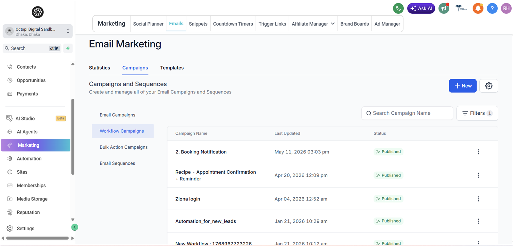Click the app logo at top left
This screenshot has height=246, width=513.
point(38,12)
